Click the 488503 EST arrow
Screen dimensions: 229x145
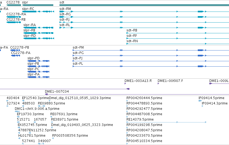23,106
